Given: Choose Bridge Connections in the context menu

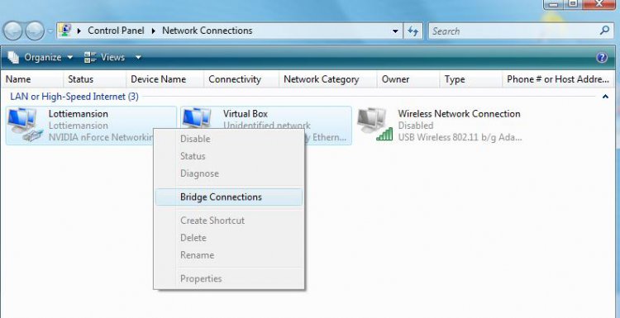Looking at the screenshot, I should click(229, 197).
